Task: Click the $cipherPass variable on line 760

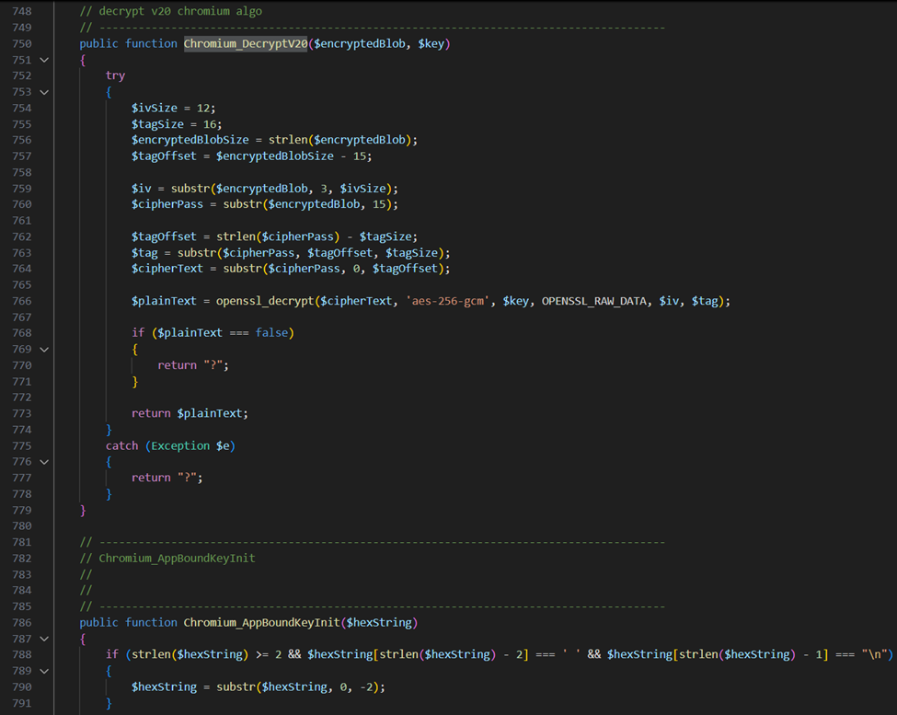Action: pyautogui.click(x=167, y=204)
